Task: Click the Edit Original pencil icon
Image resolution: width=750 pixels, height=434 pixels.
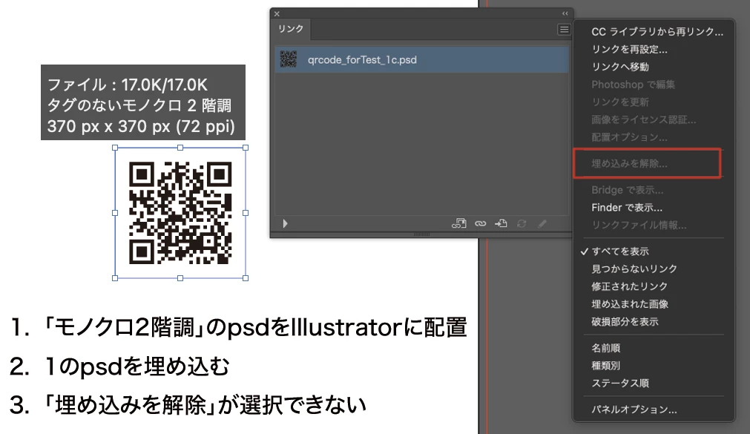Action: [x=542, y=223]
